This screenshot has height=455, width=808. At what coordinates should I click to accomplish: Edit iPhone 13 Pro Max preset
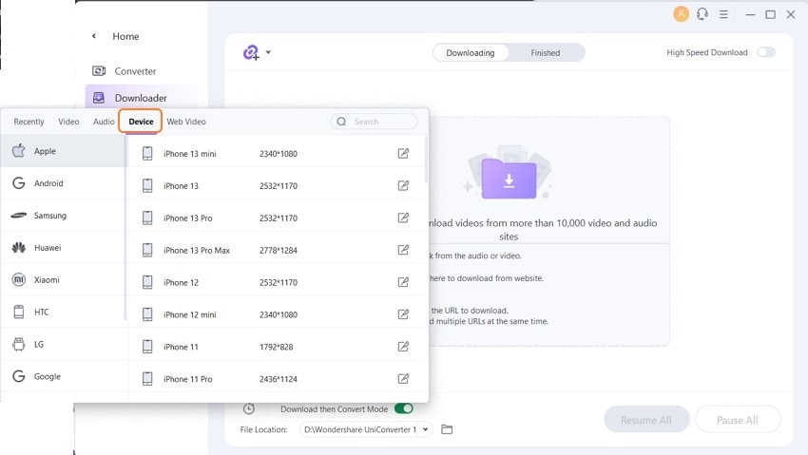403,250
